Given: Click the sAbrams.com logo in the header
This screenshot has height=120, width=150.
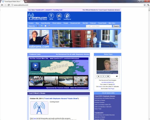Looking at the screenshot, I should tap(38, 17).
